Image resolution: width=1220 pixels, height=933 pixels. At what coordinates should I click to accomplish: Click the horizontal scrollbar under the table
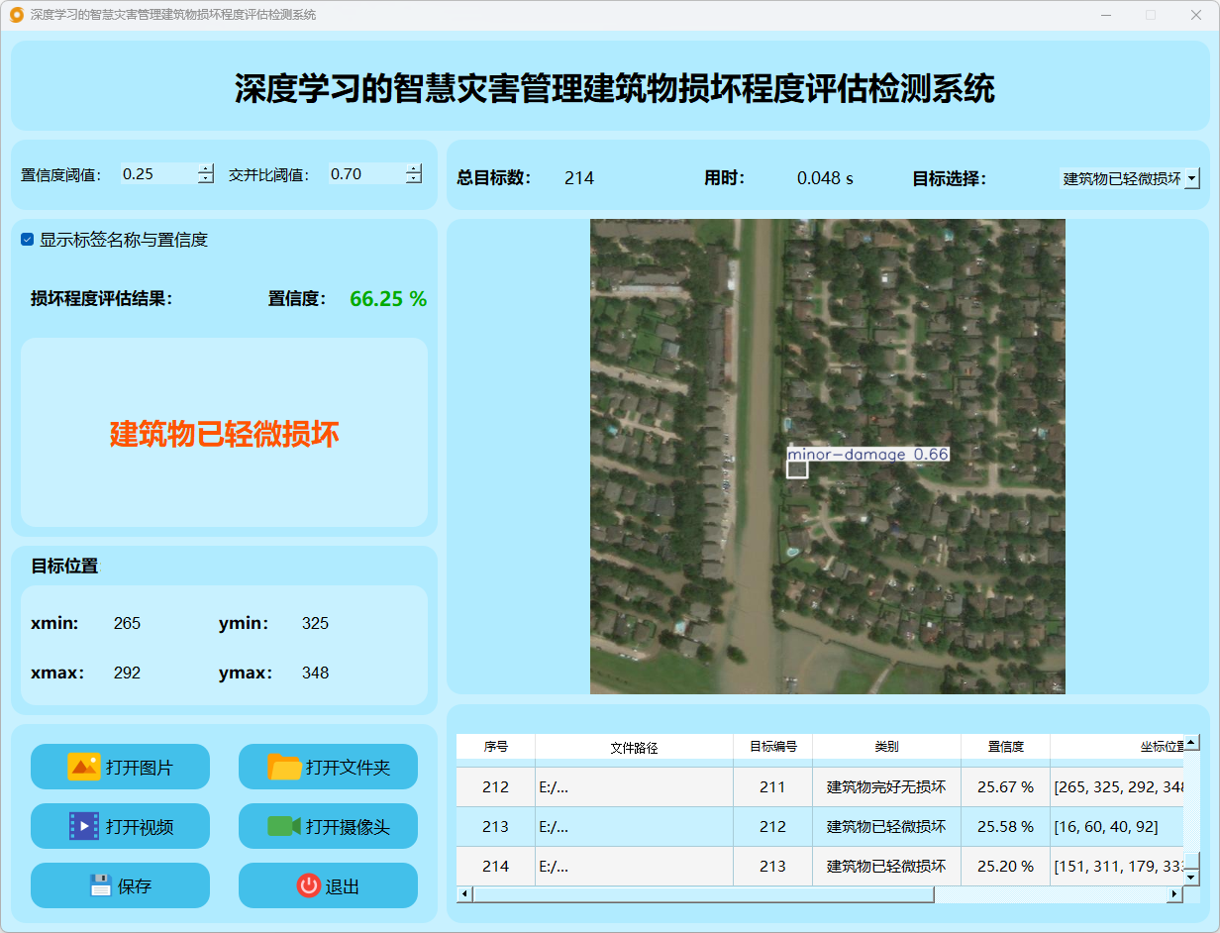(x=703, y=894)
